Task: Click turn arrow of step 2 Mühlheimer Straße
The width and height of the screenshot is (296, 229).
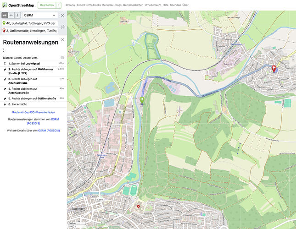Action: click(5, 70)
